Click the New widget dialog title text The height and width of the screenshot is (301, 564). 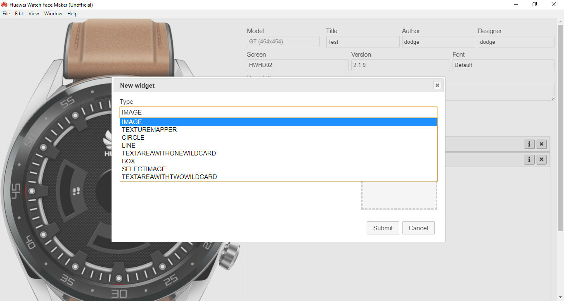tap(137, 85)
